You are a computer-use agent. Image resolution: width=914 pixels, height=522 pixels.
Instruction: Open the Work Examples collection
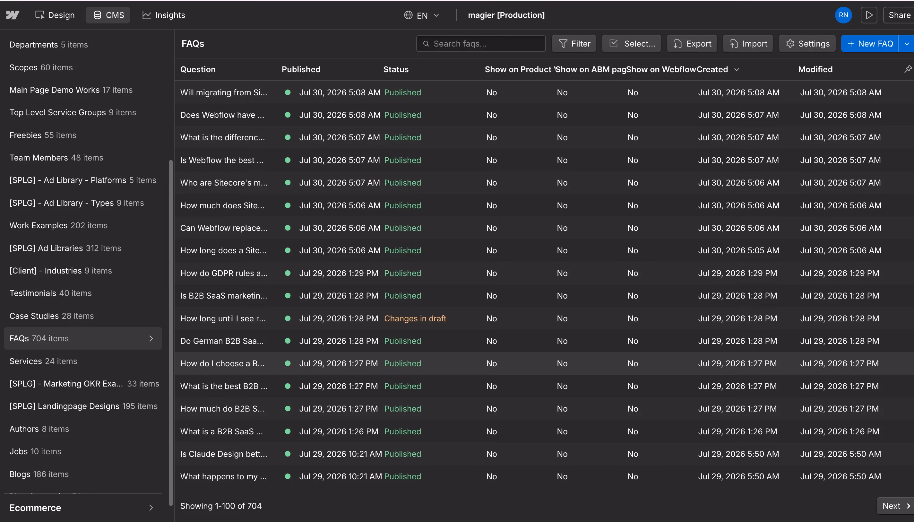coord(83,225)
